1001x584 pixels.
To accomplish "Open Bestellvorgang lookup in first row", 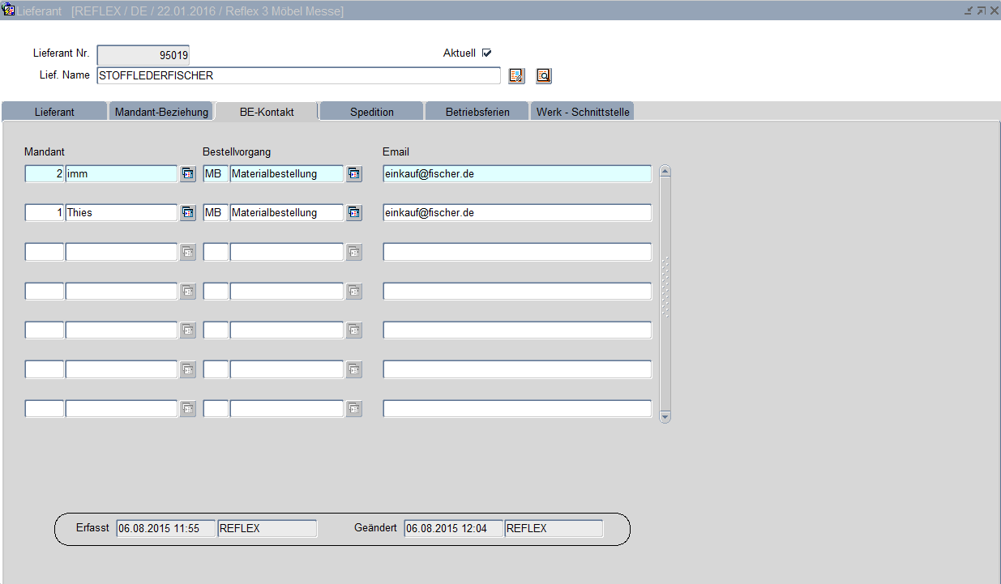I will tap(354, 174).
